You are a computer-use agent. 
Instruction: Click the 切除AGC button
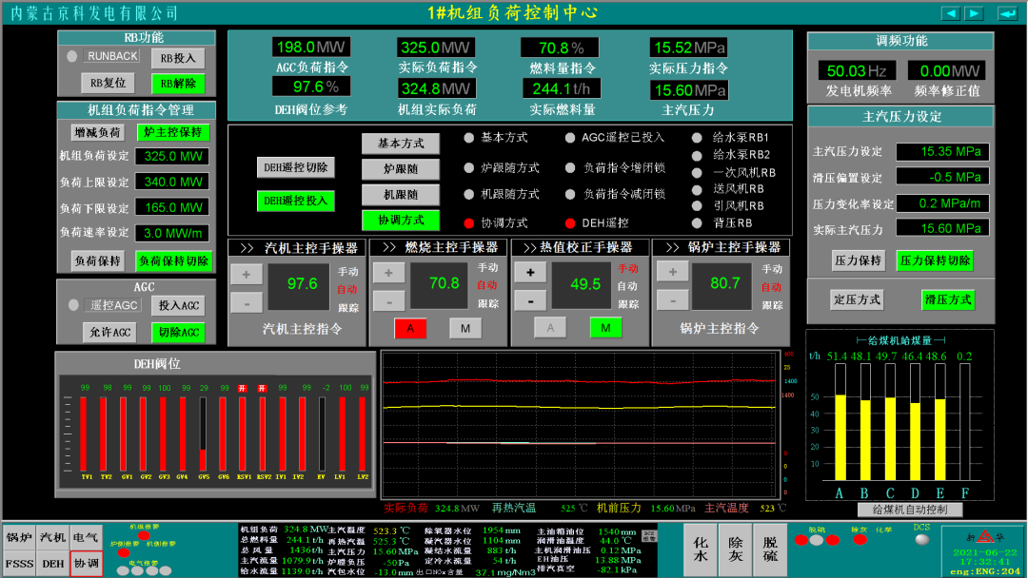[178, 333]
